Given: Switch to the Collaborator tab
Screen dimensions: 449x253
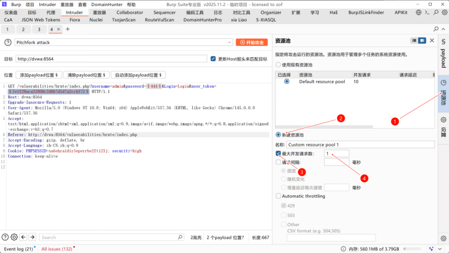Looking at the screenshot, I should pos(130,12).
